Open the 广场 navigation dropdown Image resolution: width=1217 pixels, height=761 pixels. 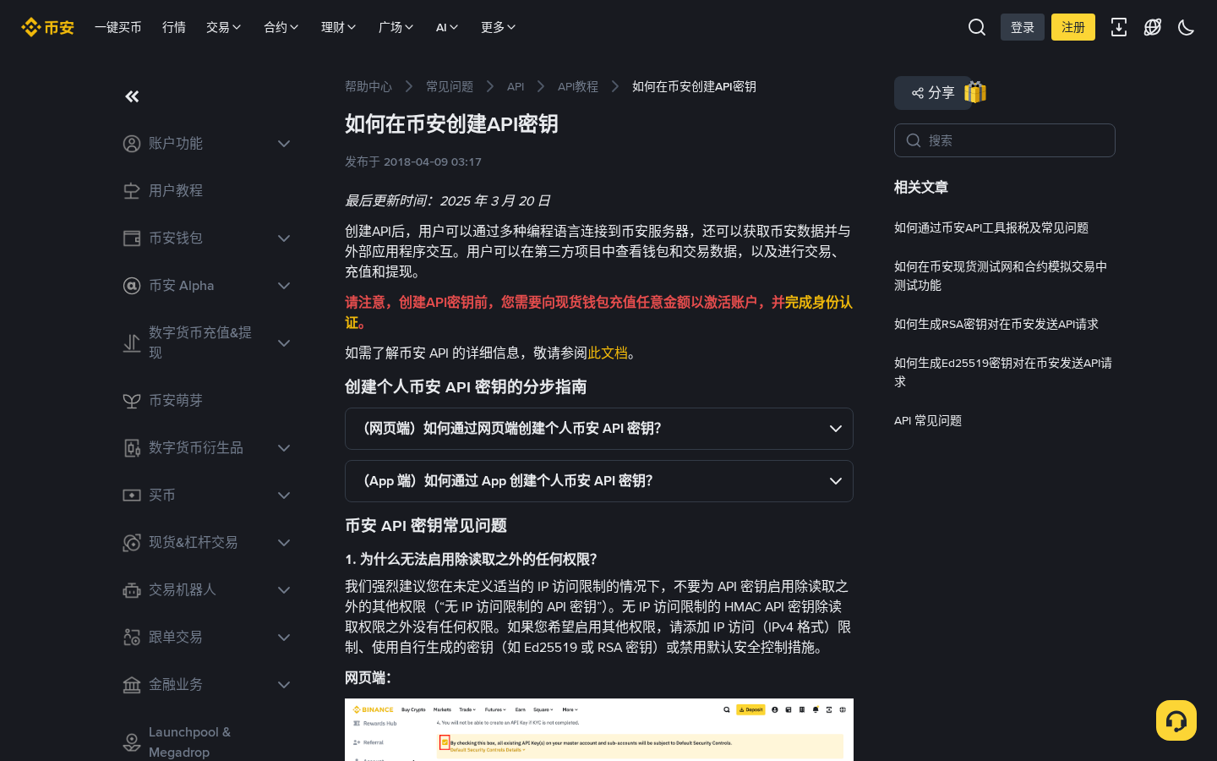click(396, 27)
